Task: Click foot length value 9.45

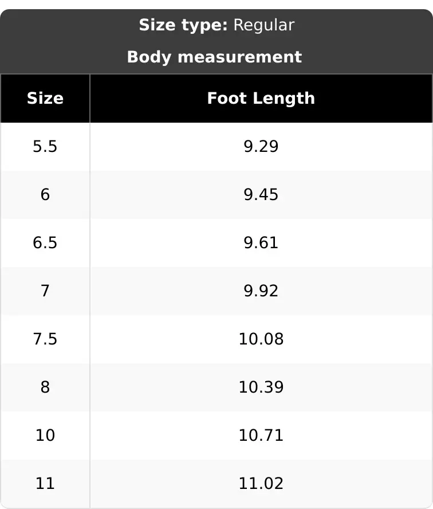Action: [x=261, y=195]
